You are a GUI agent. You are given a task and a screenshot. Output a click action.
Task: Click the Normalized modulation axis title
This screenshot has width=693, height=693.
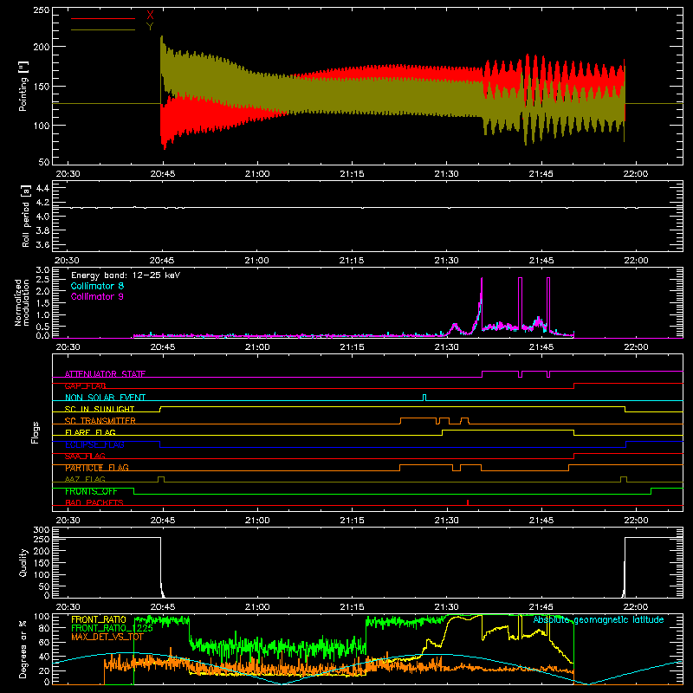23,302
